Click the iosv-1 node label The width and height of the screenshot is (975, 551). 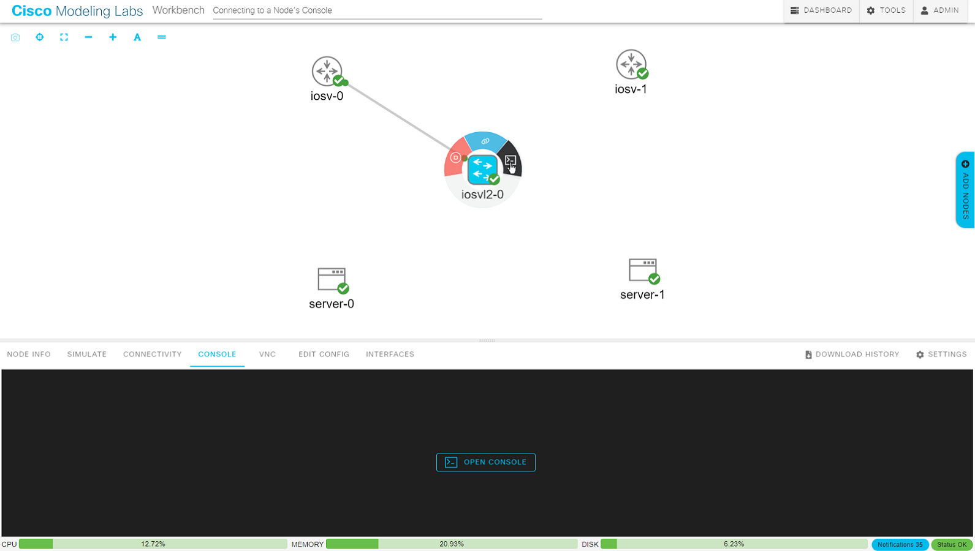(631, 89)
